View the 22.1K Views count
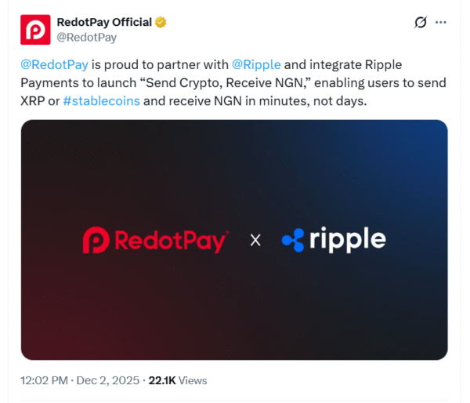 pyautogui.click(x=178, y=380)
